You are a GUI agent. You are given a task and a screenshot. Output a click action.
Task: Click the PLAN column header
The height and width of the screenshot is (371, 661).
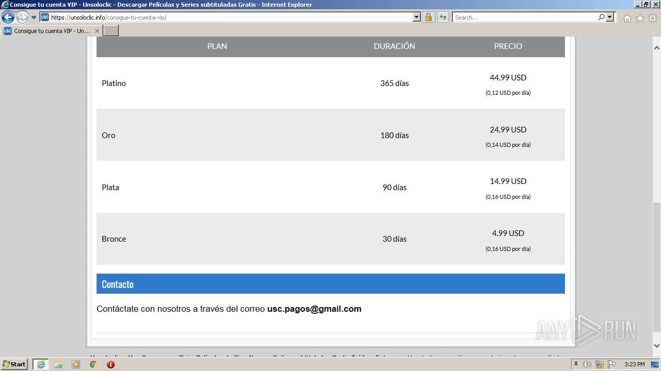[x=217, y=46]
